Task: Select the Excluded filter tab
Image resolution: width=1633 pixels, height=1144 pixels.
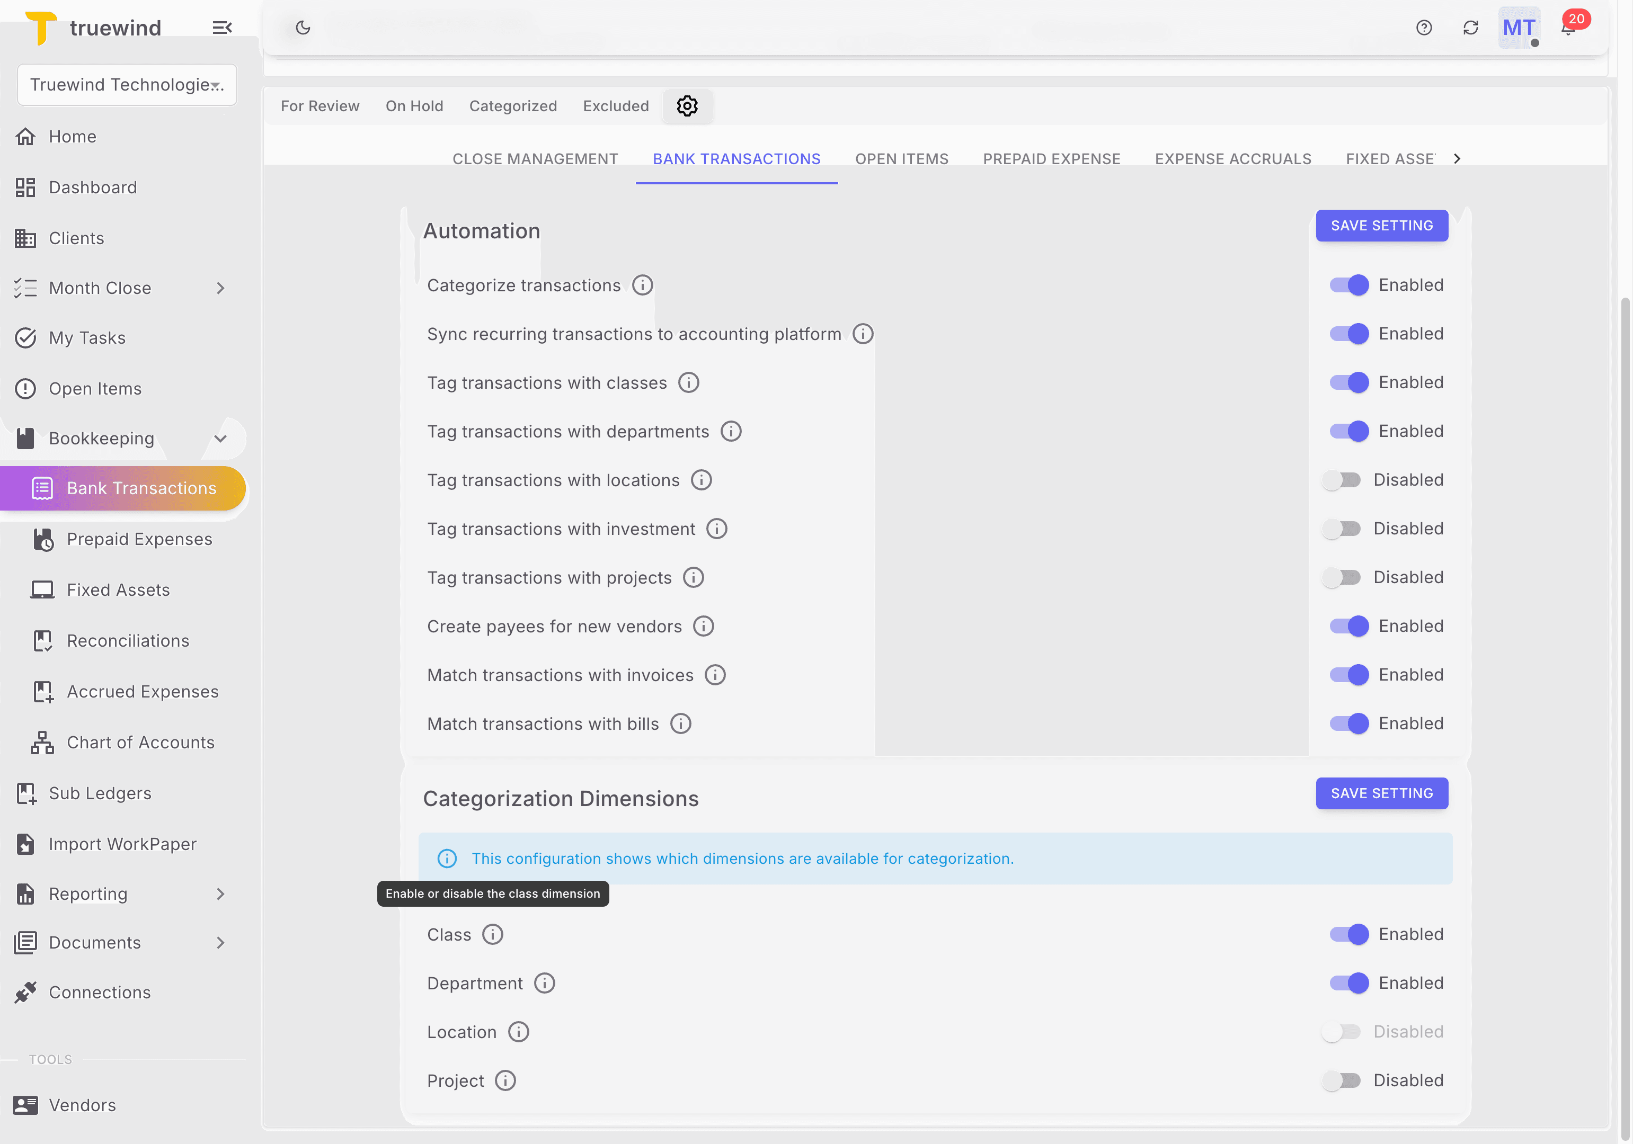Action: [615, 105]
